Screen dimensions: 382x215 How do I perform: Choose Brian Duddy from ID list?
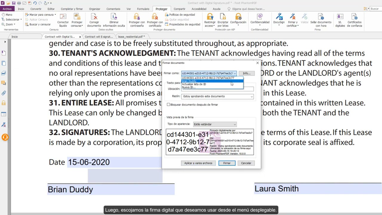coord(212,81)
